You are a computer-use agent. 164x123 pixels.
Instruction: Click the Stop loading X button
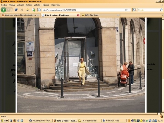22,10
